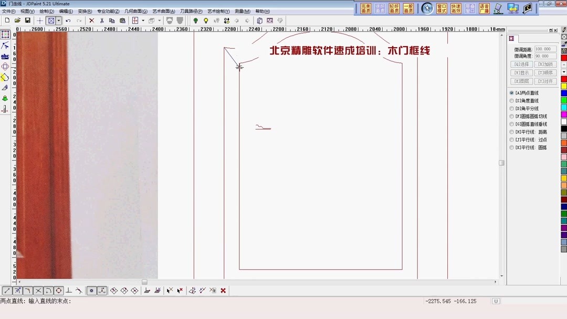The width and height of the screenshot is (567, 319).
Task: Expand the view-mode dropdown next to cube icon
Action: 159,20
